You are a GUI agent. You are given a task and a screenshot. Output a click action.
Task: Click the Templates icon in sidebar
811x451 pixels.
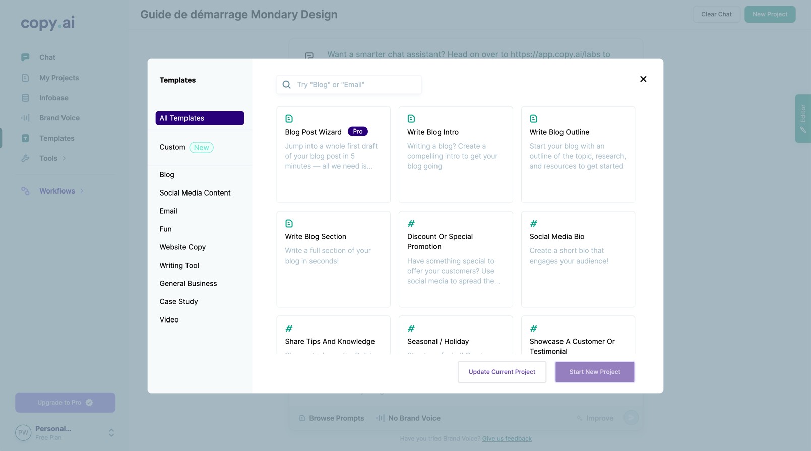coord(25,138)
